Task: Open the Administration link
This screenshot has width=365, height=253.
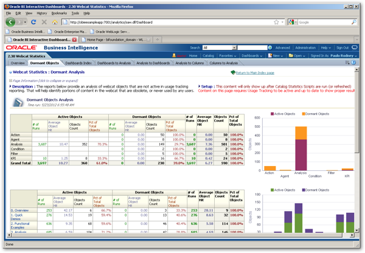Action: tap(305, 47)
